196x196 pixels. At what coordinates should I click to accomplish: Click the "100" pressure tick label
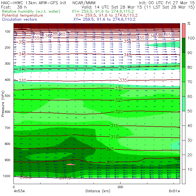click(7, 32)
